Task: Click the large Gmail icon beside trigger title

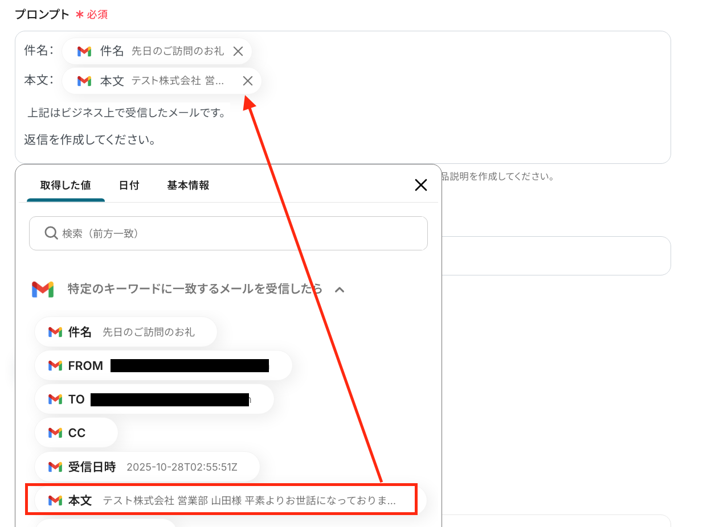Action: [x=43, y=290]
